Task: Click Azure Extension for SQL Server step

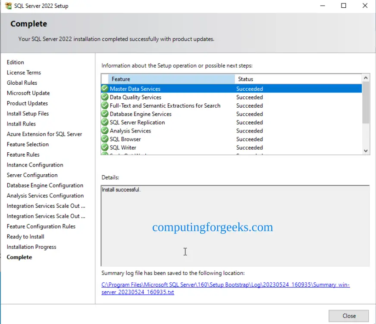Action: point(44,134)
